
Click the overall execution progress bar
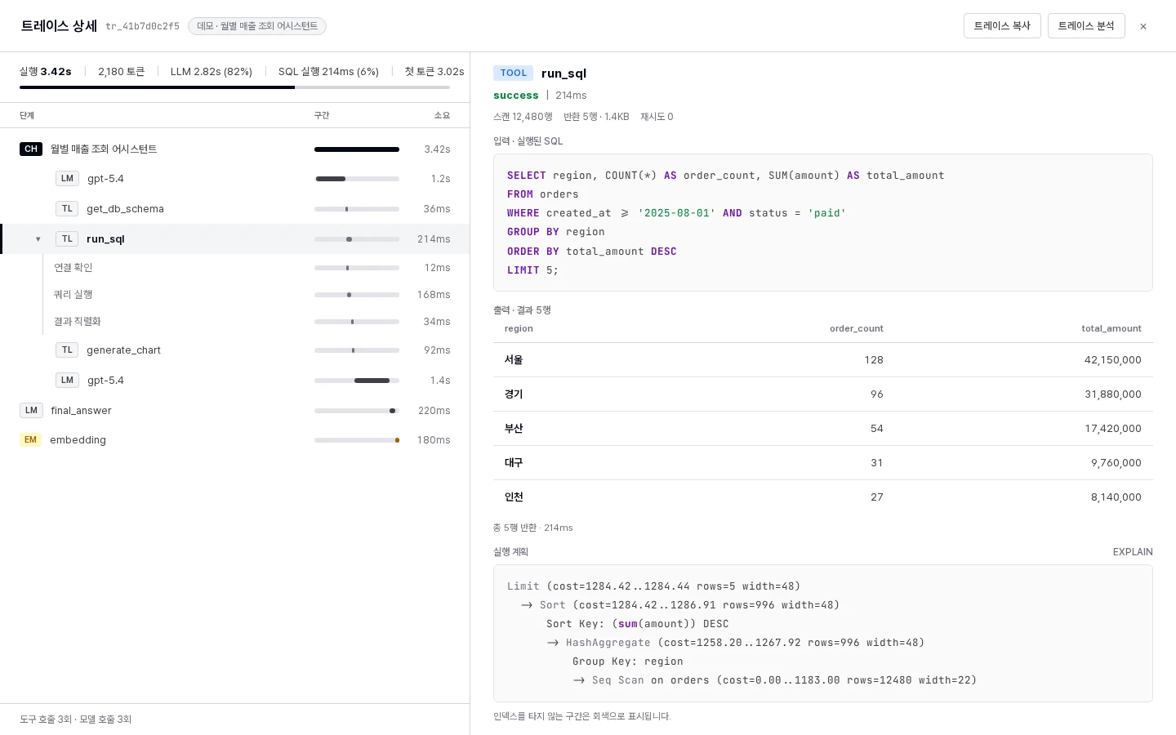pos(235,87)
